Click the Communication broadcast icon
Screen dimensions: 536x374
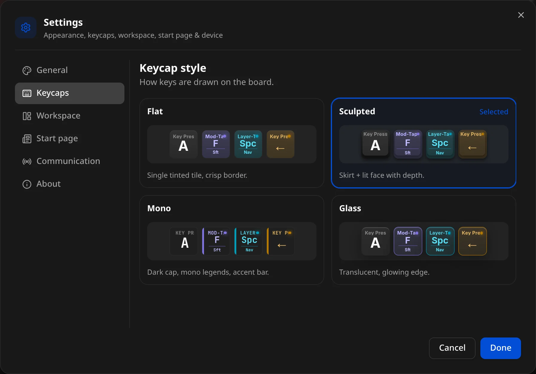coord(27,161)
